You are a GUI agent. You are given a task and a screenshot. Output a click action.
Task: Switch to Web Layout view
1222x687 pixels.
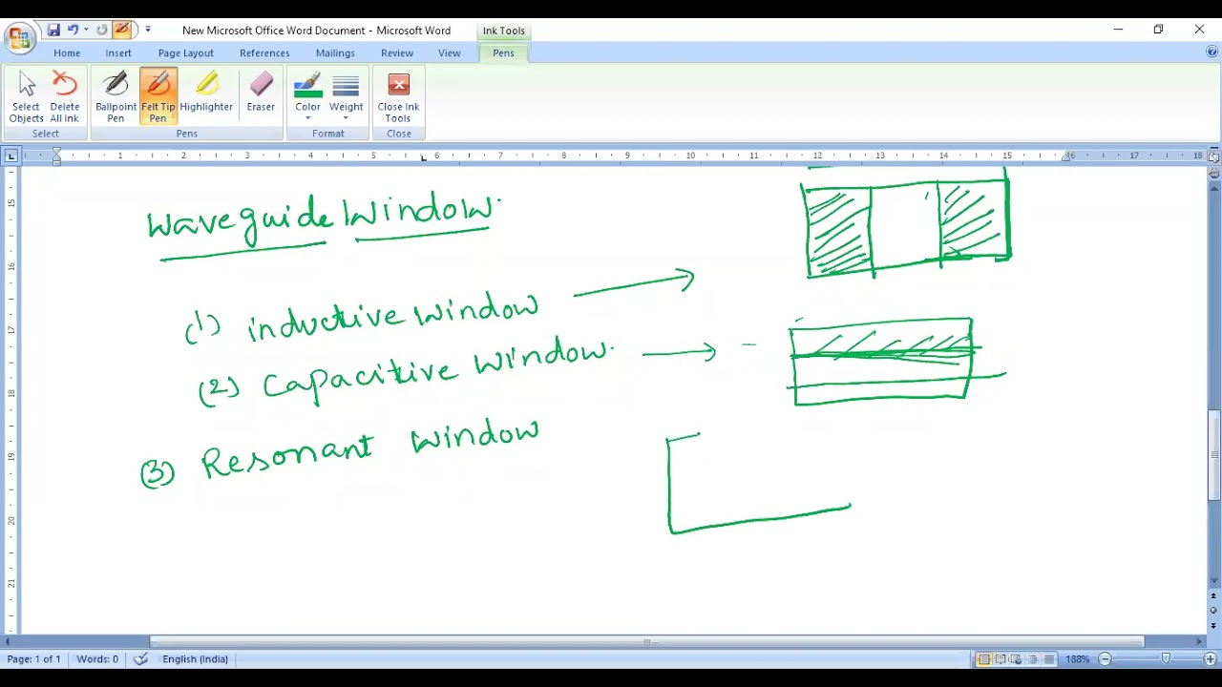[x=1016, y=659]
